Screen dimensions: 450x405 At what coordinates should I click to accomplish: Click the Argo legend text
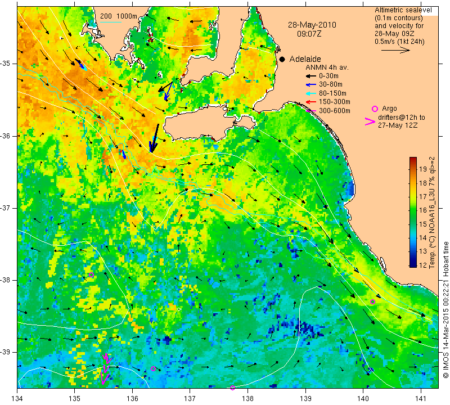pyautogui.click(x=389, y=109)
